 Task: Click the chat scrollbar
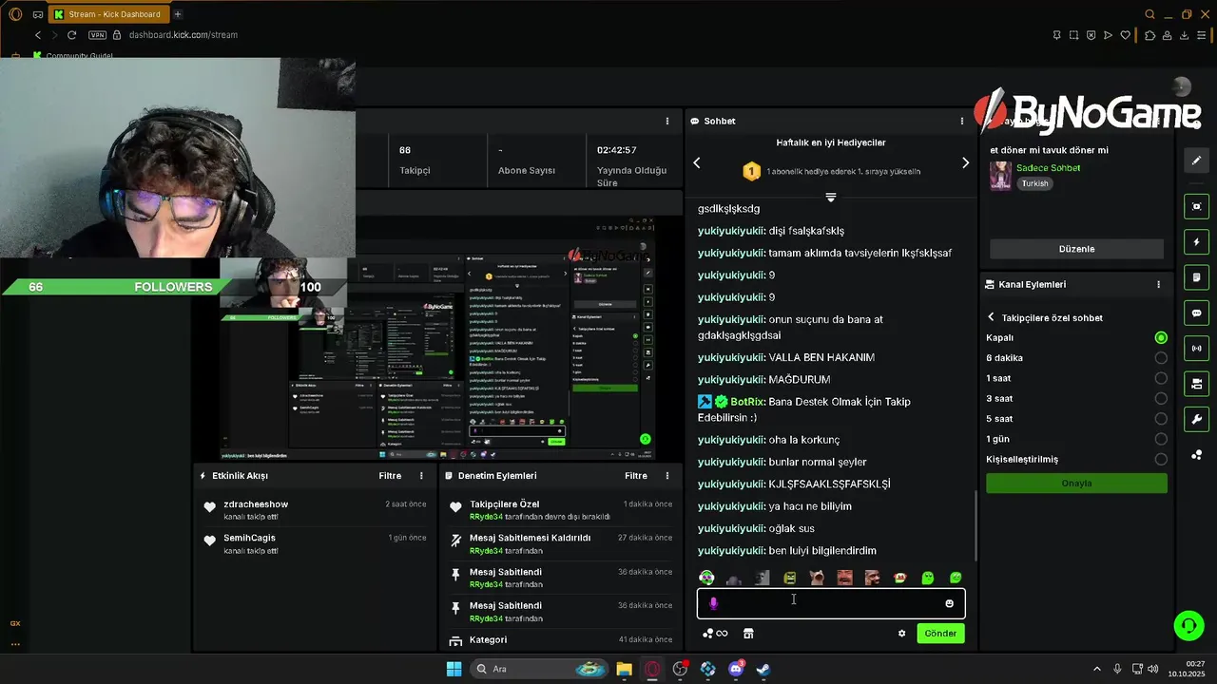976,525
